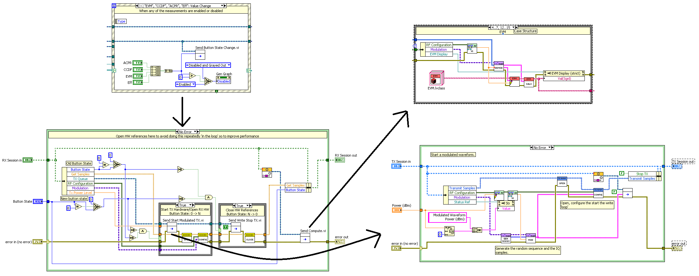
Task: Click the AND gate after the Equal To Zero node
Action: pos(209,197)
